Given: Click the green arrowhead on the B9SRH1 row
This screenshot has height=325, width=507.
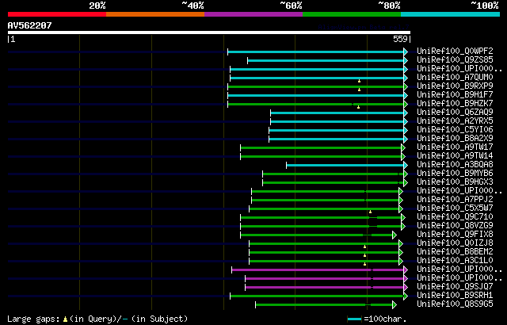Looking at the screenshot, I should [406, 296].
